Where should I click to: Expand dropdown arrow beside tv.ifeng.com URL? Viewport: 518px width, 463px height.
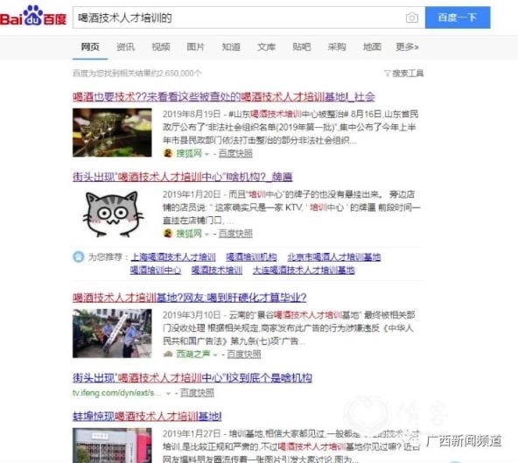(x=169, y=393)
